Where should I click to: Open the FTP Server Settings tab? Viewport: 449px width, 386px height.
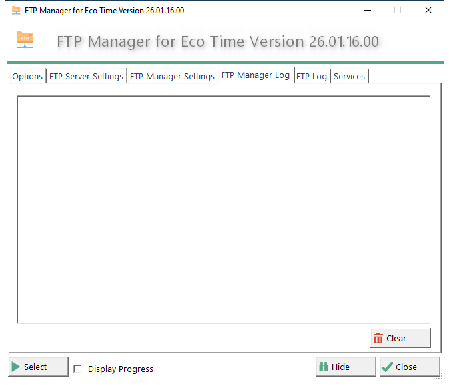[86, 76]
